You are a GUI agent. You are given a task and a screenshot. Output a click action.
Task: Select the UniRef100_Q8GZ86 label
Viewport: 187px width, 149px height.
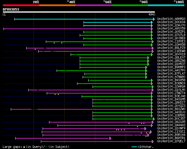coord(171,61)
